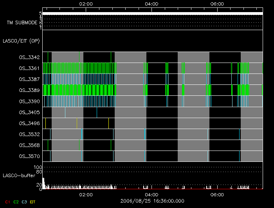Select the OS_3405 row label
This screenshot has height=208, width=274.
pyautogui.click(x=29, y=112)
